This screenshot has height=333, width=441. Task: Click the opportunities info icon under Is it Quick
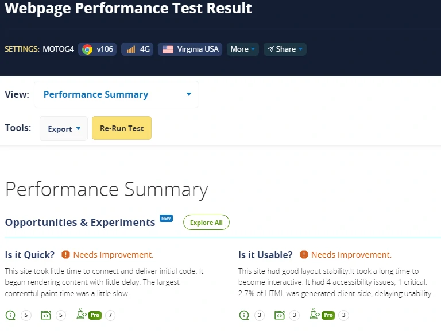(10, 315)
